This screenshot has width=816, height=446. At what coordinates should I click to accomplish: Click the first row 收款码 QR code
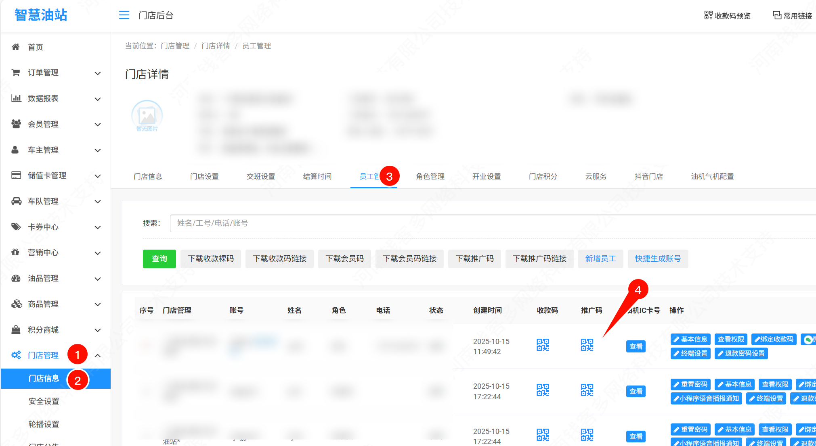tap(543, 345)
